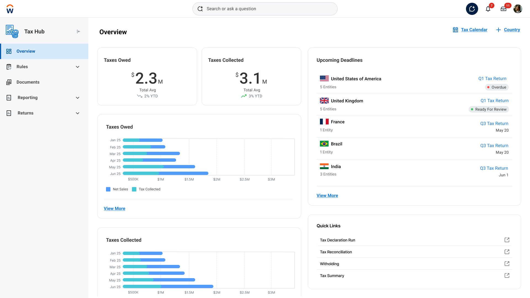Select Overview in the sidebar
This screenshot has width=530, height=298.
coord(26,51)
